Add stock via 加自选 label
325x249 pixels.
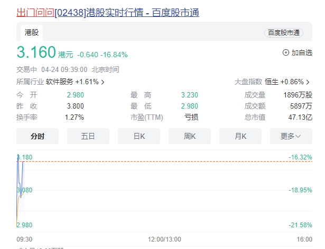302,52
